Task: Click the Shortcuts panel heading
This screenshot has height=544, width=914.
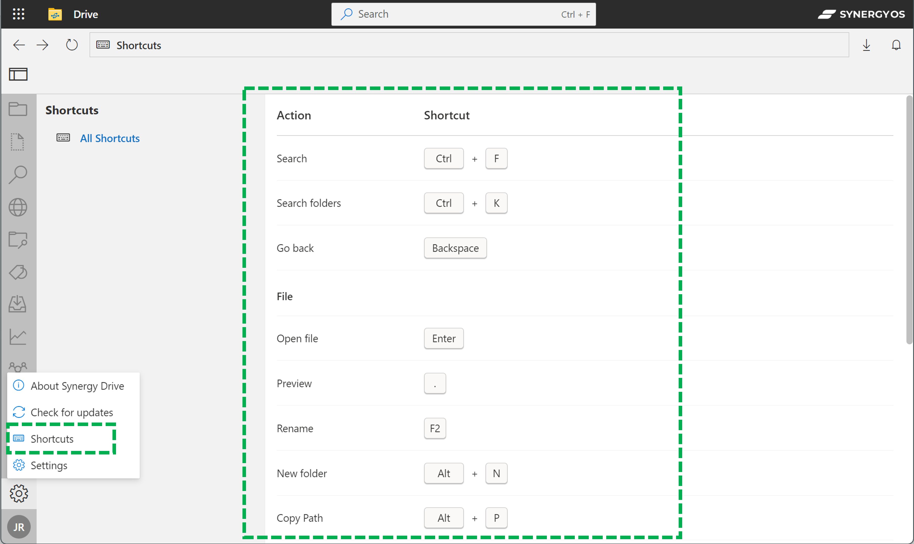Action: pyautogui.click(x=72, y=110)
